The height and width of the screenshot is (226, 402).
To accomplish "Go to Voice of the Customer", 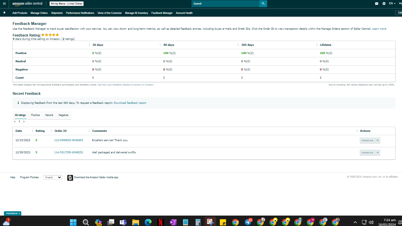I will pos(110,13).
